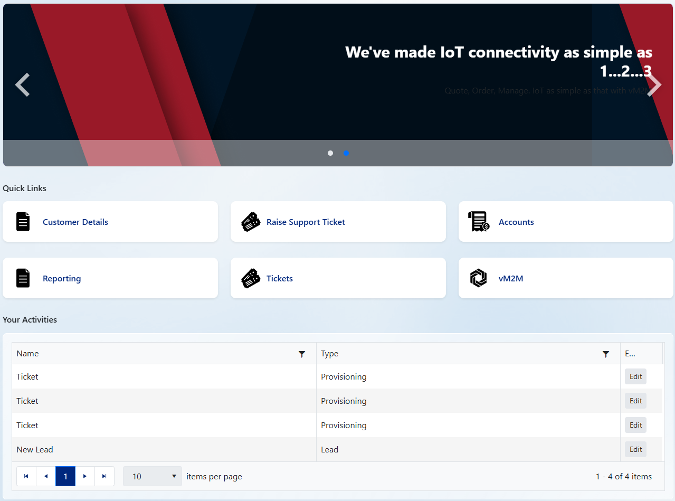Edit the New Lead activity row
Screen dimensions: 675x501
point(635,449)
